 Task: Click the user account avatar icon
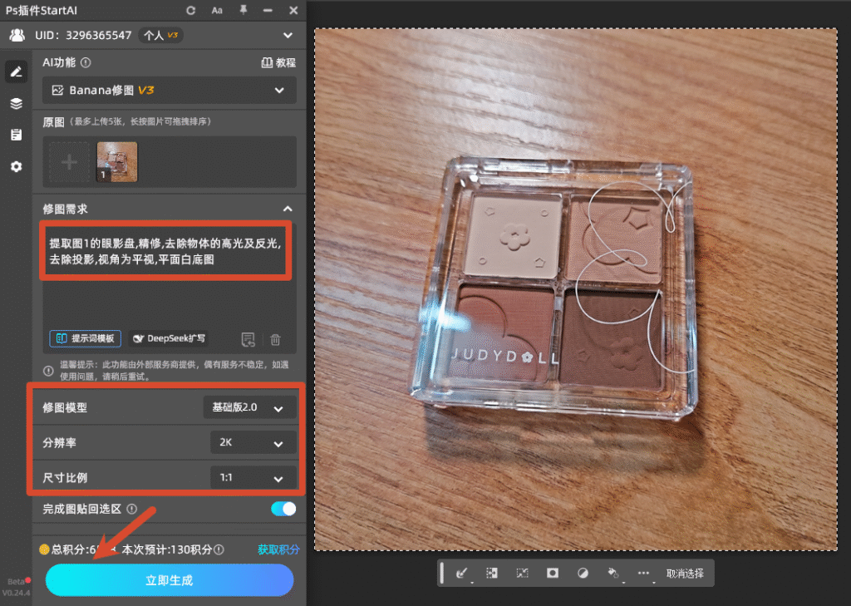pyautogui.click(x=17, y=35)
